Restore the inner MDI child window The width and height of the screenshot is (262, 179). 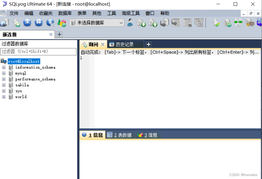coord(251,14)
